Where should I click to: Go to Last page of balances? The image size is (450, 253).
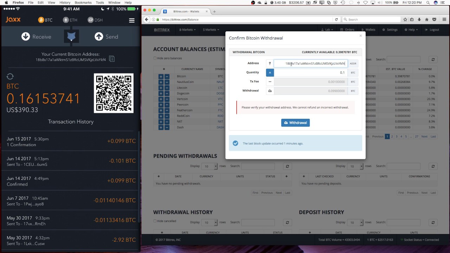(433, 136)
